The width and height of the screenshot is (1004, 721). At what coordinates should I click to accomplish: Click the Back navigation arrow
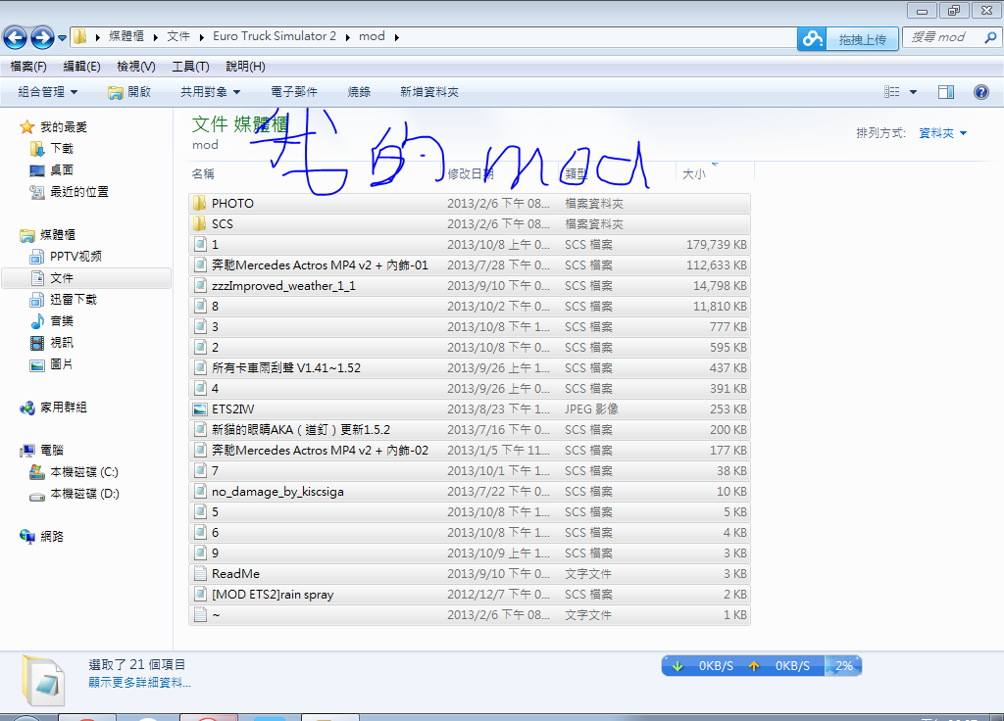tap(16, 38)
